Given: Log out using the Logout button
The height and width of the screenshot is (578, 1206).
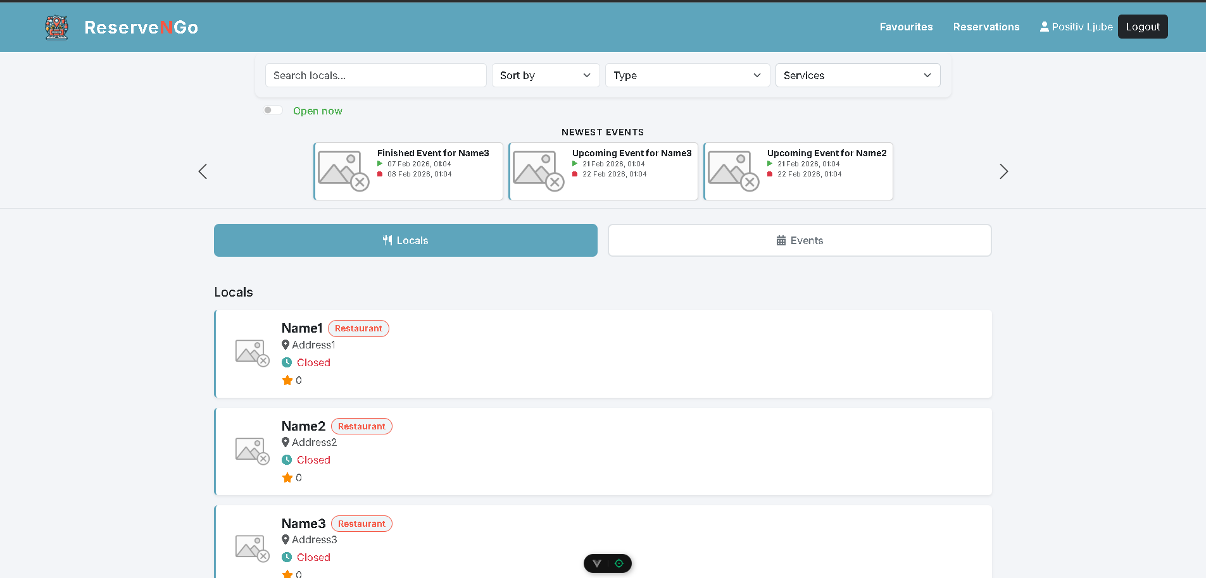Looking at the screenshot, I should (1142, 27).
